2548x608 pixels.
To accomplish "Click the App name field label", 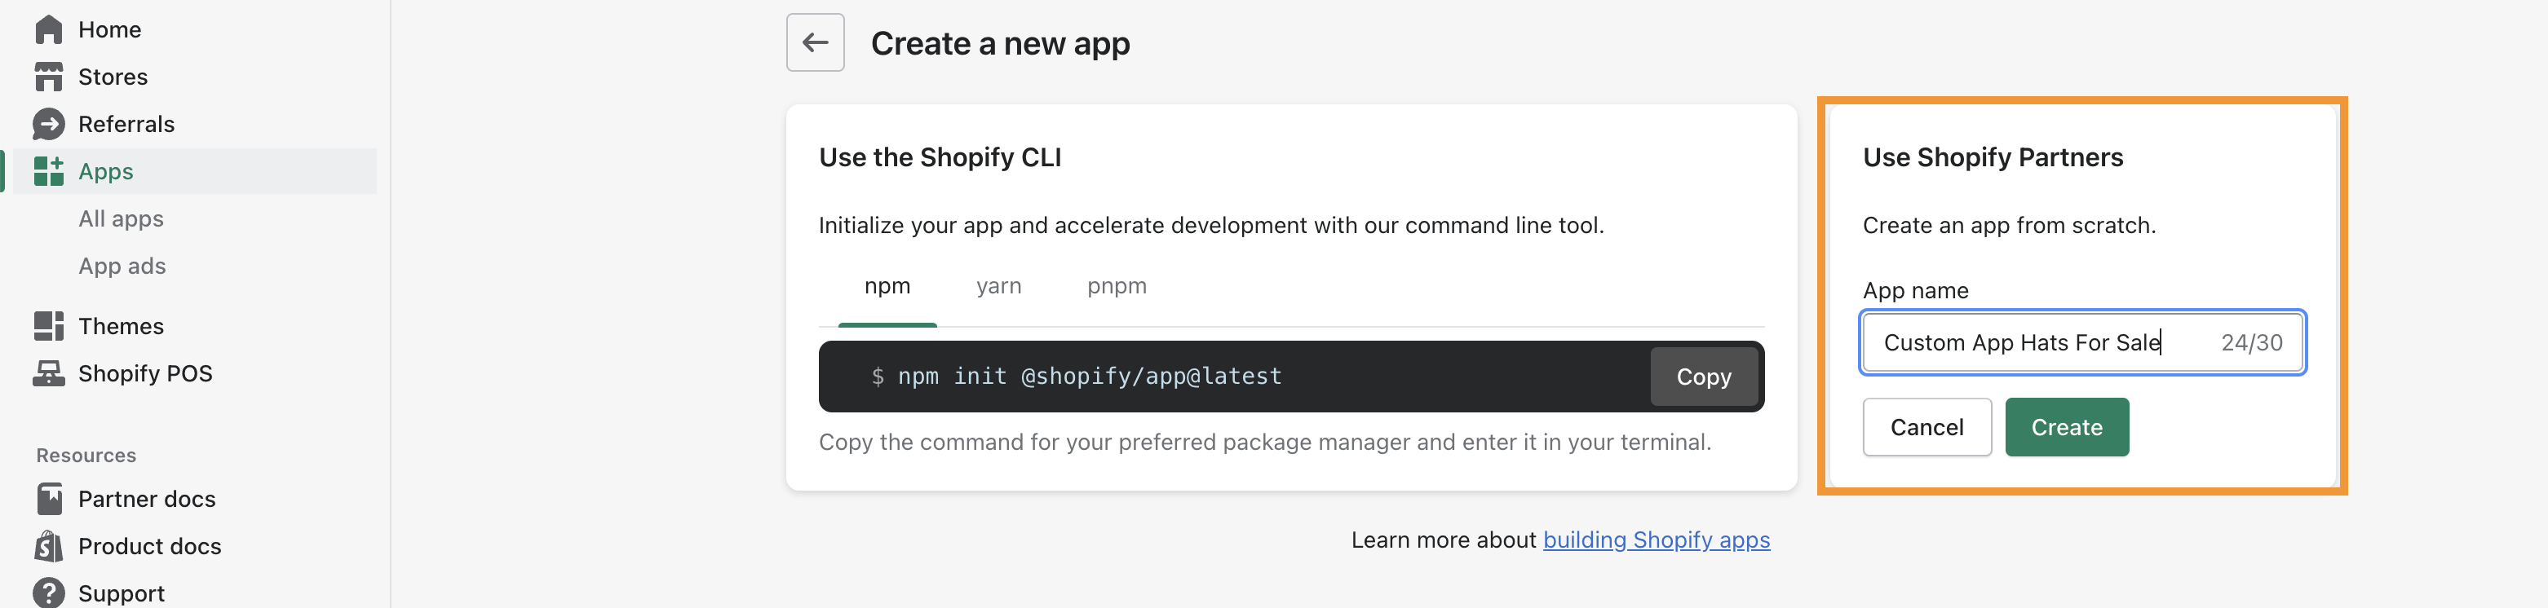I will (1915, 291).
